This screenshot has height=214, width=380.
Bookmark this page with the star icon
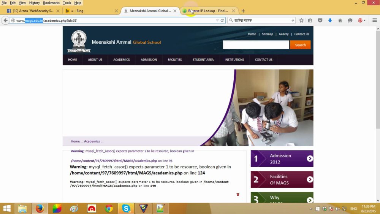click(301, 21)
